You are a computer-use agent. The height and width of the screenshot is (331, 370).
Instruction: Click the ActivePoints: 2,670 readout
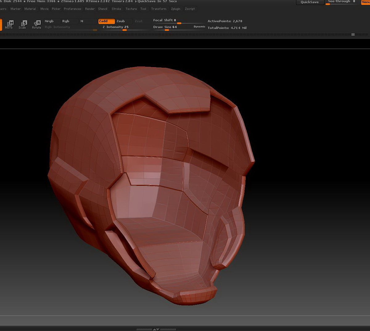click(225, 21)
